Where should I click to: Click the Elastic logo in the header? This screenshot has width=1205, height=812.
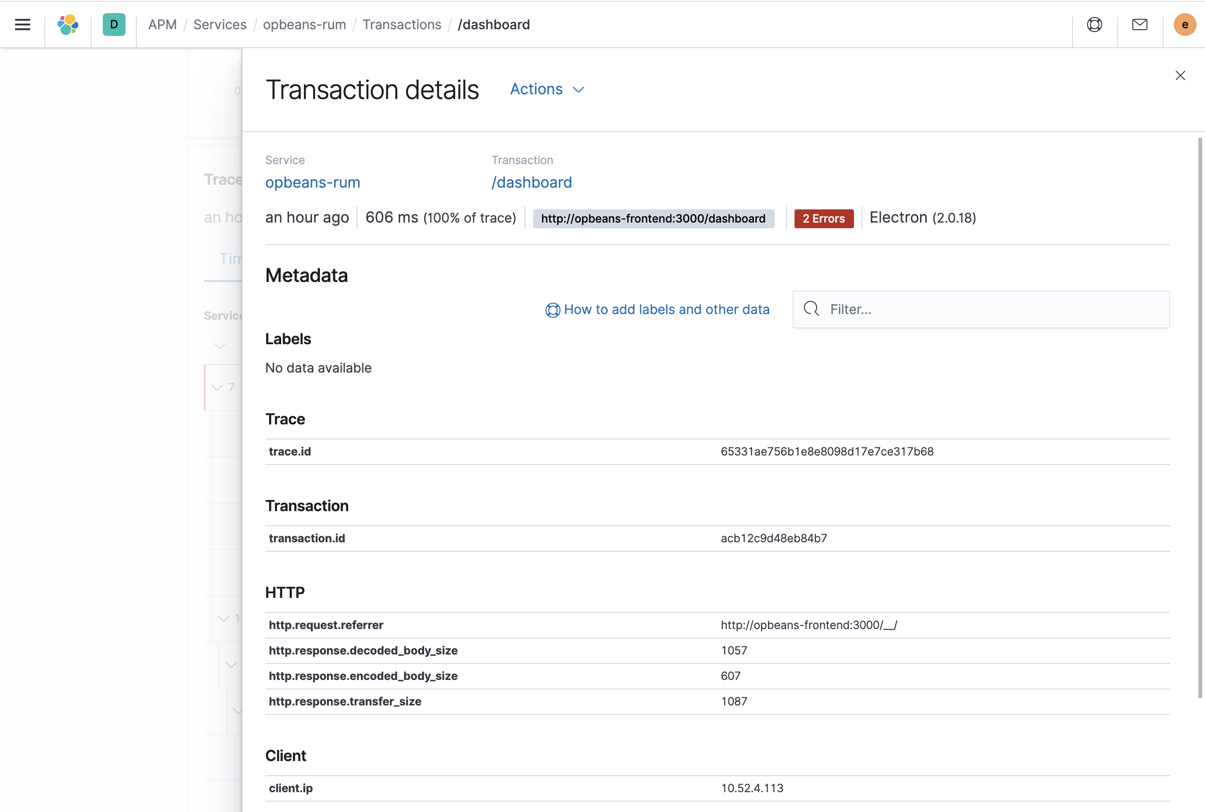[x=67, y=25]
